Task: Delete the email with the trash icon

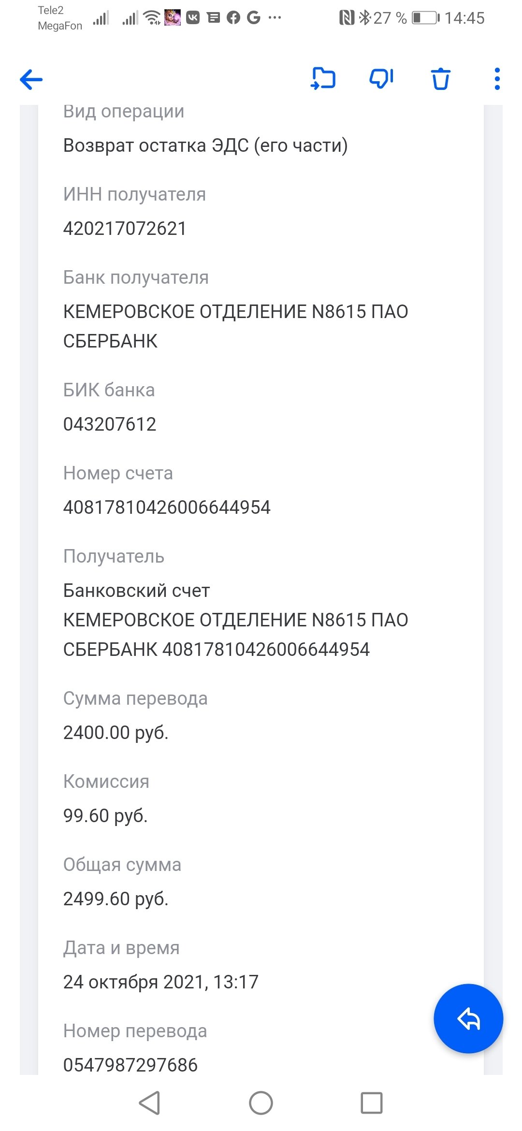Action: (440, 79)
